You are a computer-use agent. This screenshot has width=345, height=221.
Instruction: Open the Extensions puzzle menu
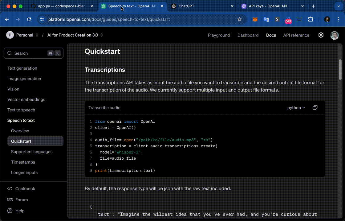pos(310,19)
